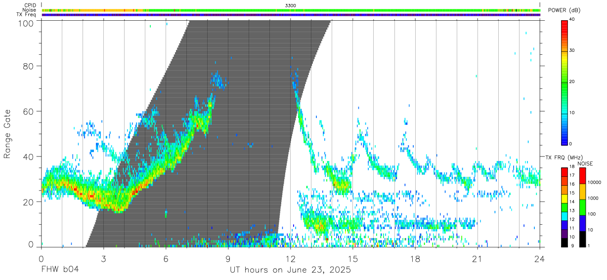Click Range Gate axis tick 80
The height and width of the screenshot is (280, 607).
pos(29,66)
